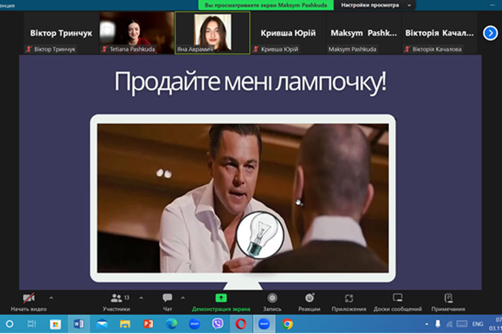Expand participants options arrow
Image resolution: width=502 pixels, height=334 pixels.
[141, 298]
